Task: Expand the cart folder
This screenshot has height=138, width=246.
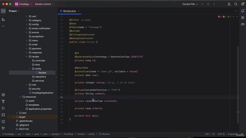Action: click(x=27, y=16)
